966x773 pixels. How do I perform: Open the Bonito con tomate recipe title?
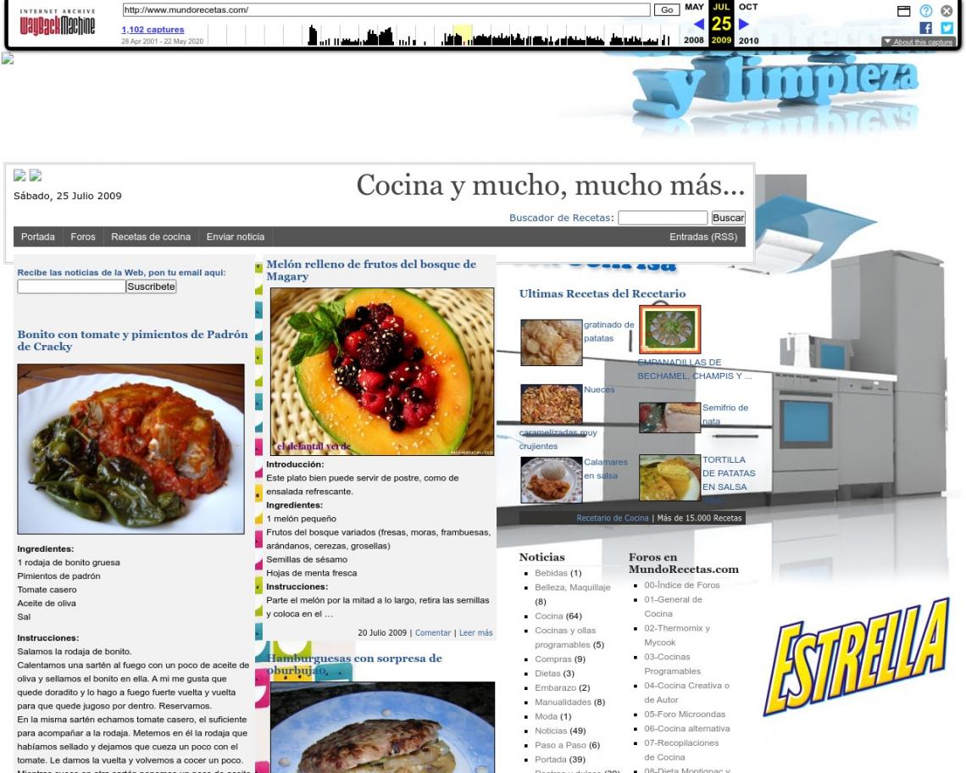[x=132, y=340]
